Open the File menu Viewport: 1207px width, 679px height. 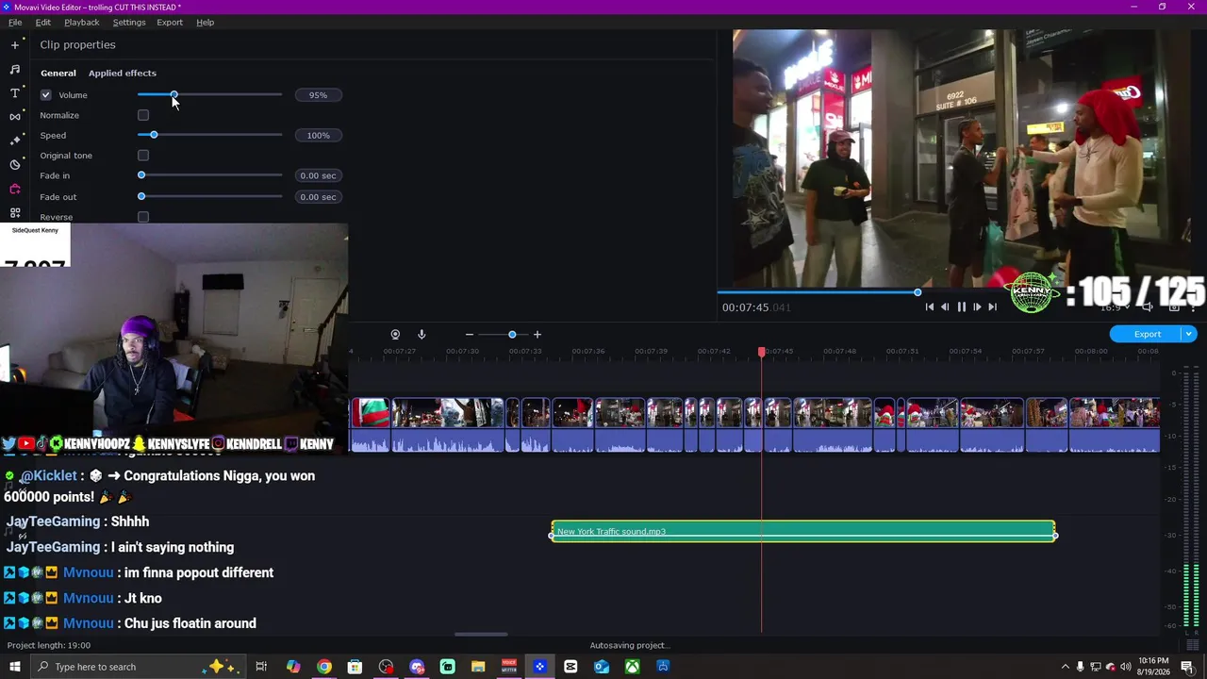[x=15, y=23]
